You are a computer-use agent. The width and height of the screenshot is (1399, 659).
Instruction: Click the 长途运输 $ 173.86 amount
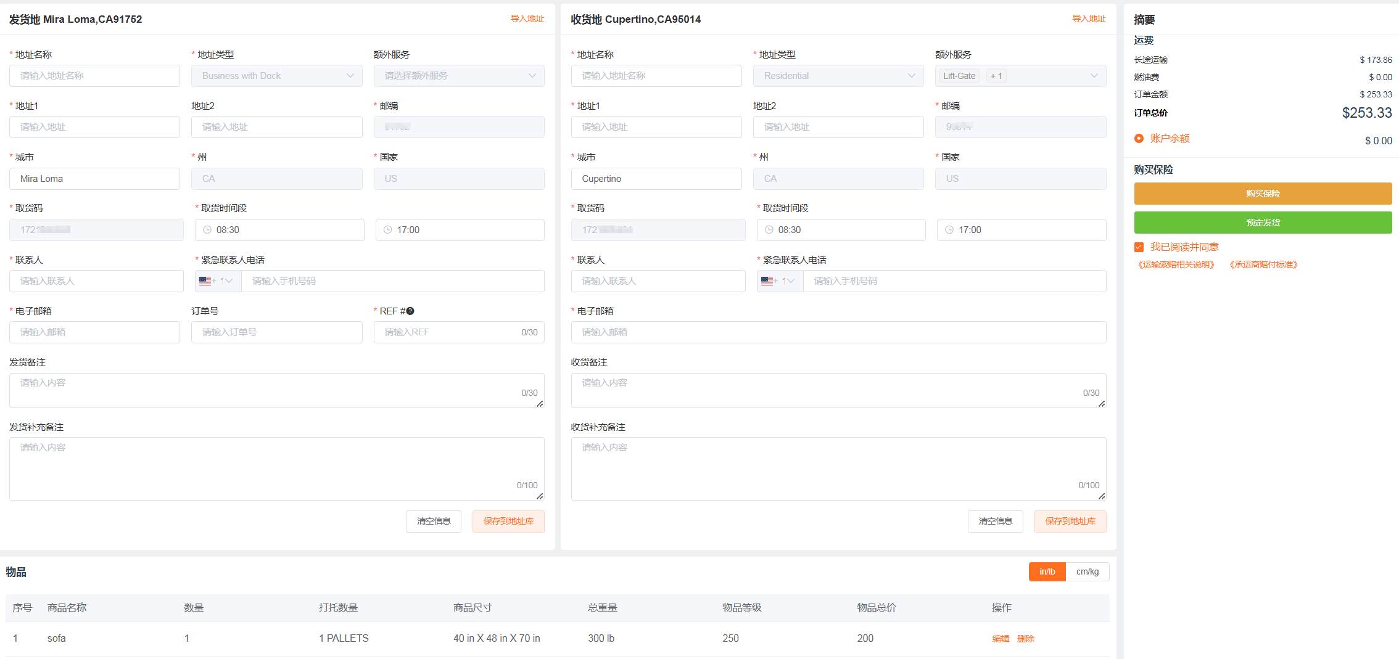pos(1376,60)
